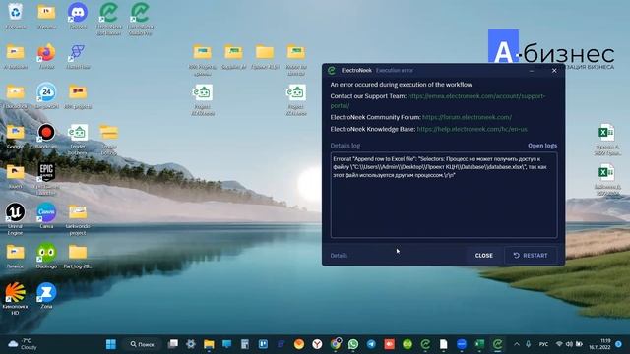Open logs via the Open logs link
Screen dimensions: 630x354
[x=542, y=146]
